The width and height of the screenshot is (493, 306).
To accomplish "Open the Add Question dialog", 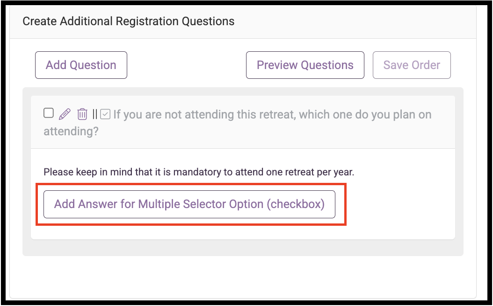I will 81,65.
